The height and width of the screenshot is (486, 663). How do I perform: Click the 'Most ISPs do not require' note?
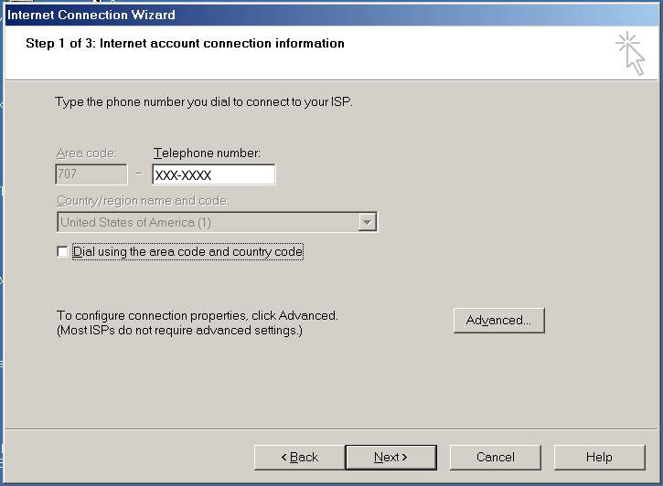click(179, 330)
